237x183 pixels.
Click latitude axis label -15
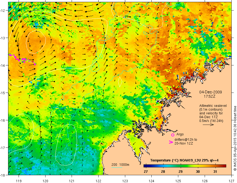[3, 93]
